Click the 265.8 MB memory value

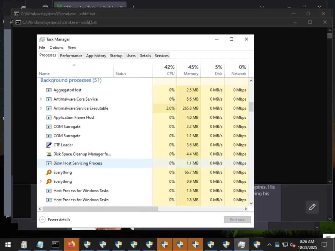point(190,109)
